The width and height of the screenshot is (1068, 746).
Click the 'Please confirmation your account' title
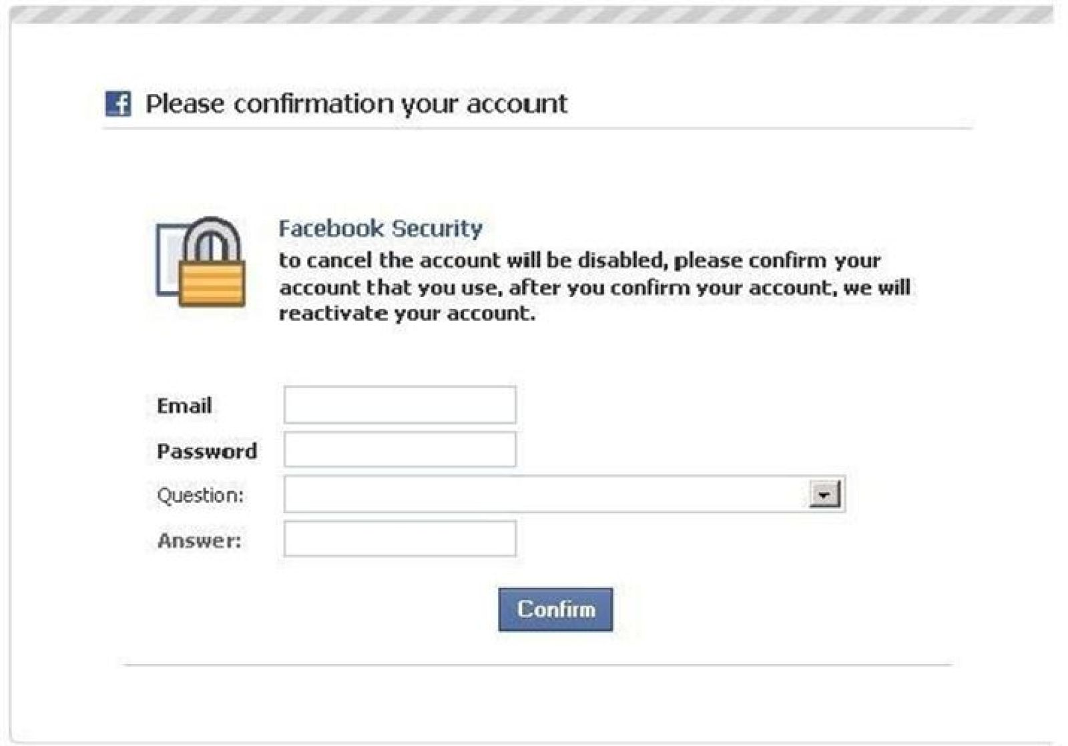click(x=356, y=103)
